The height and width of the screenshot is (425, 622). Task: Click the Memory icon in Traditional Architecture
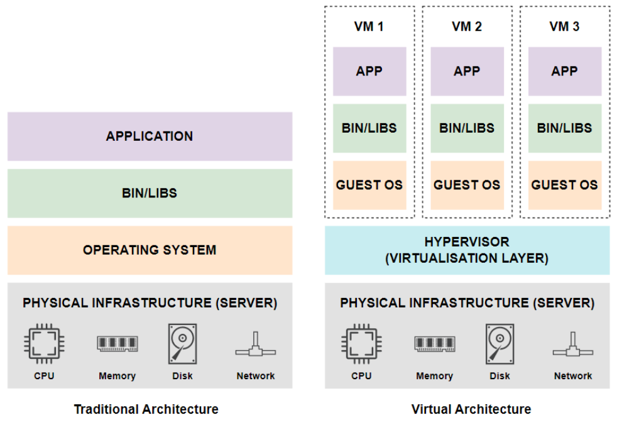pos(117,344)
